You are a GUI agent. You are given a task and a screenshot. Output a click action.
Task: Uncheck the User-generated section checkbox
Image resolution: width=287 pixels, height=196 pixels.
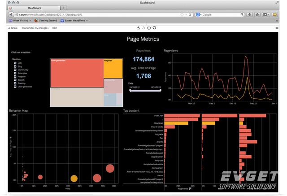tap(15, 87)
